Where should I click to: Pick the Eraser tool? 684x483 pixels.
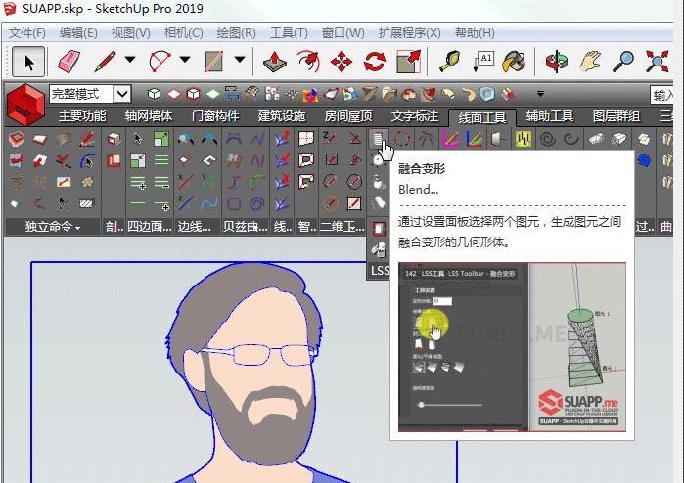point(68,62)
